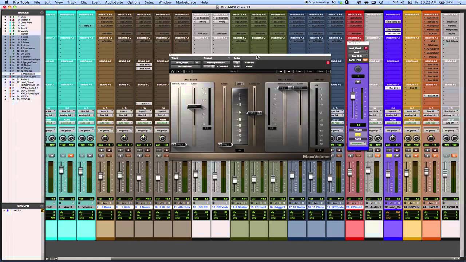Click the Wi-Fi icon in the menu bar
Viewport: 466px width, 262px height.
[396, 2]
